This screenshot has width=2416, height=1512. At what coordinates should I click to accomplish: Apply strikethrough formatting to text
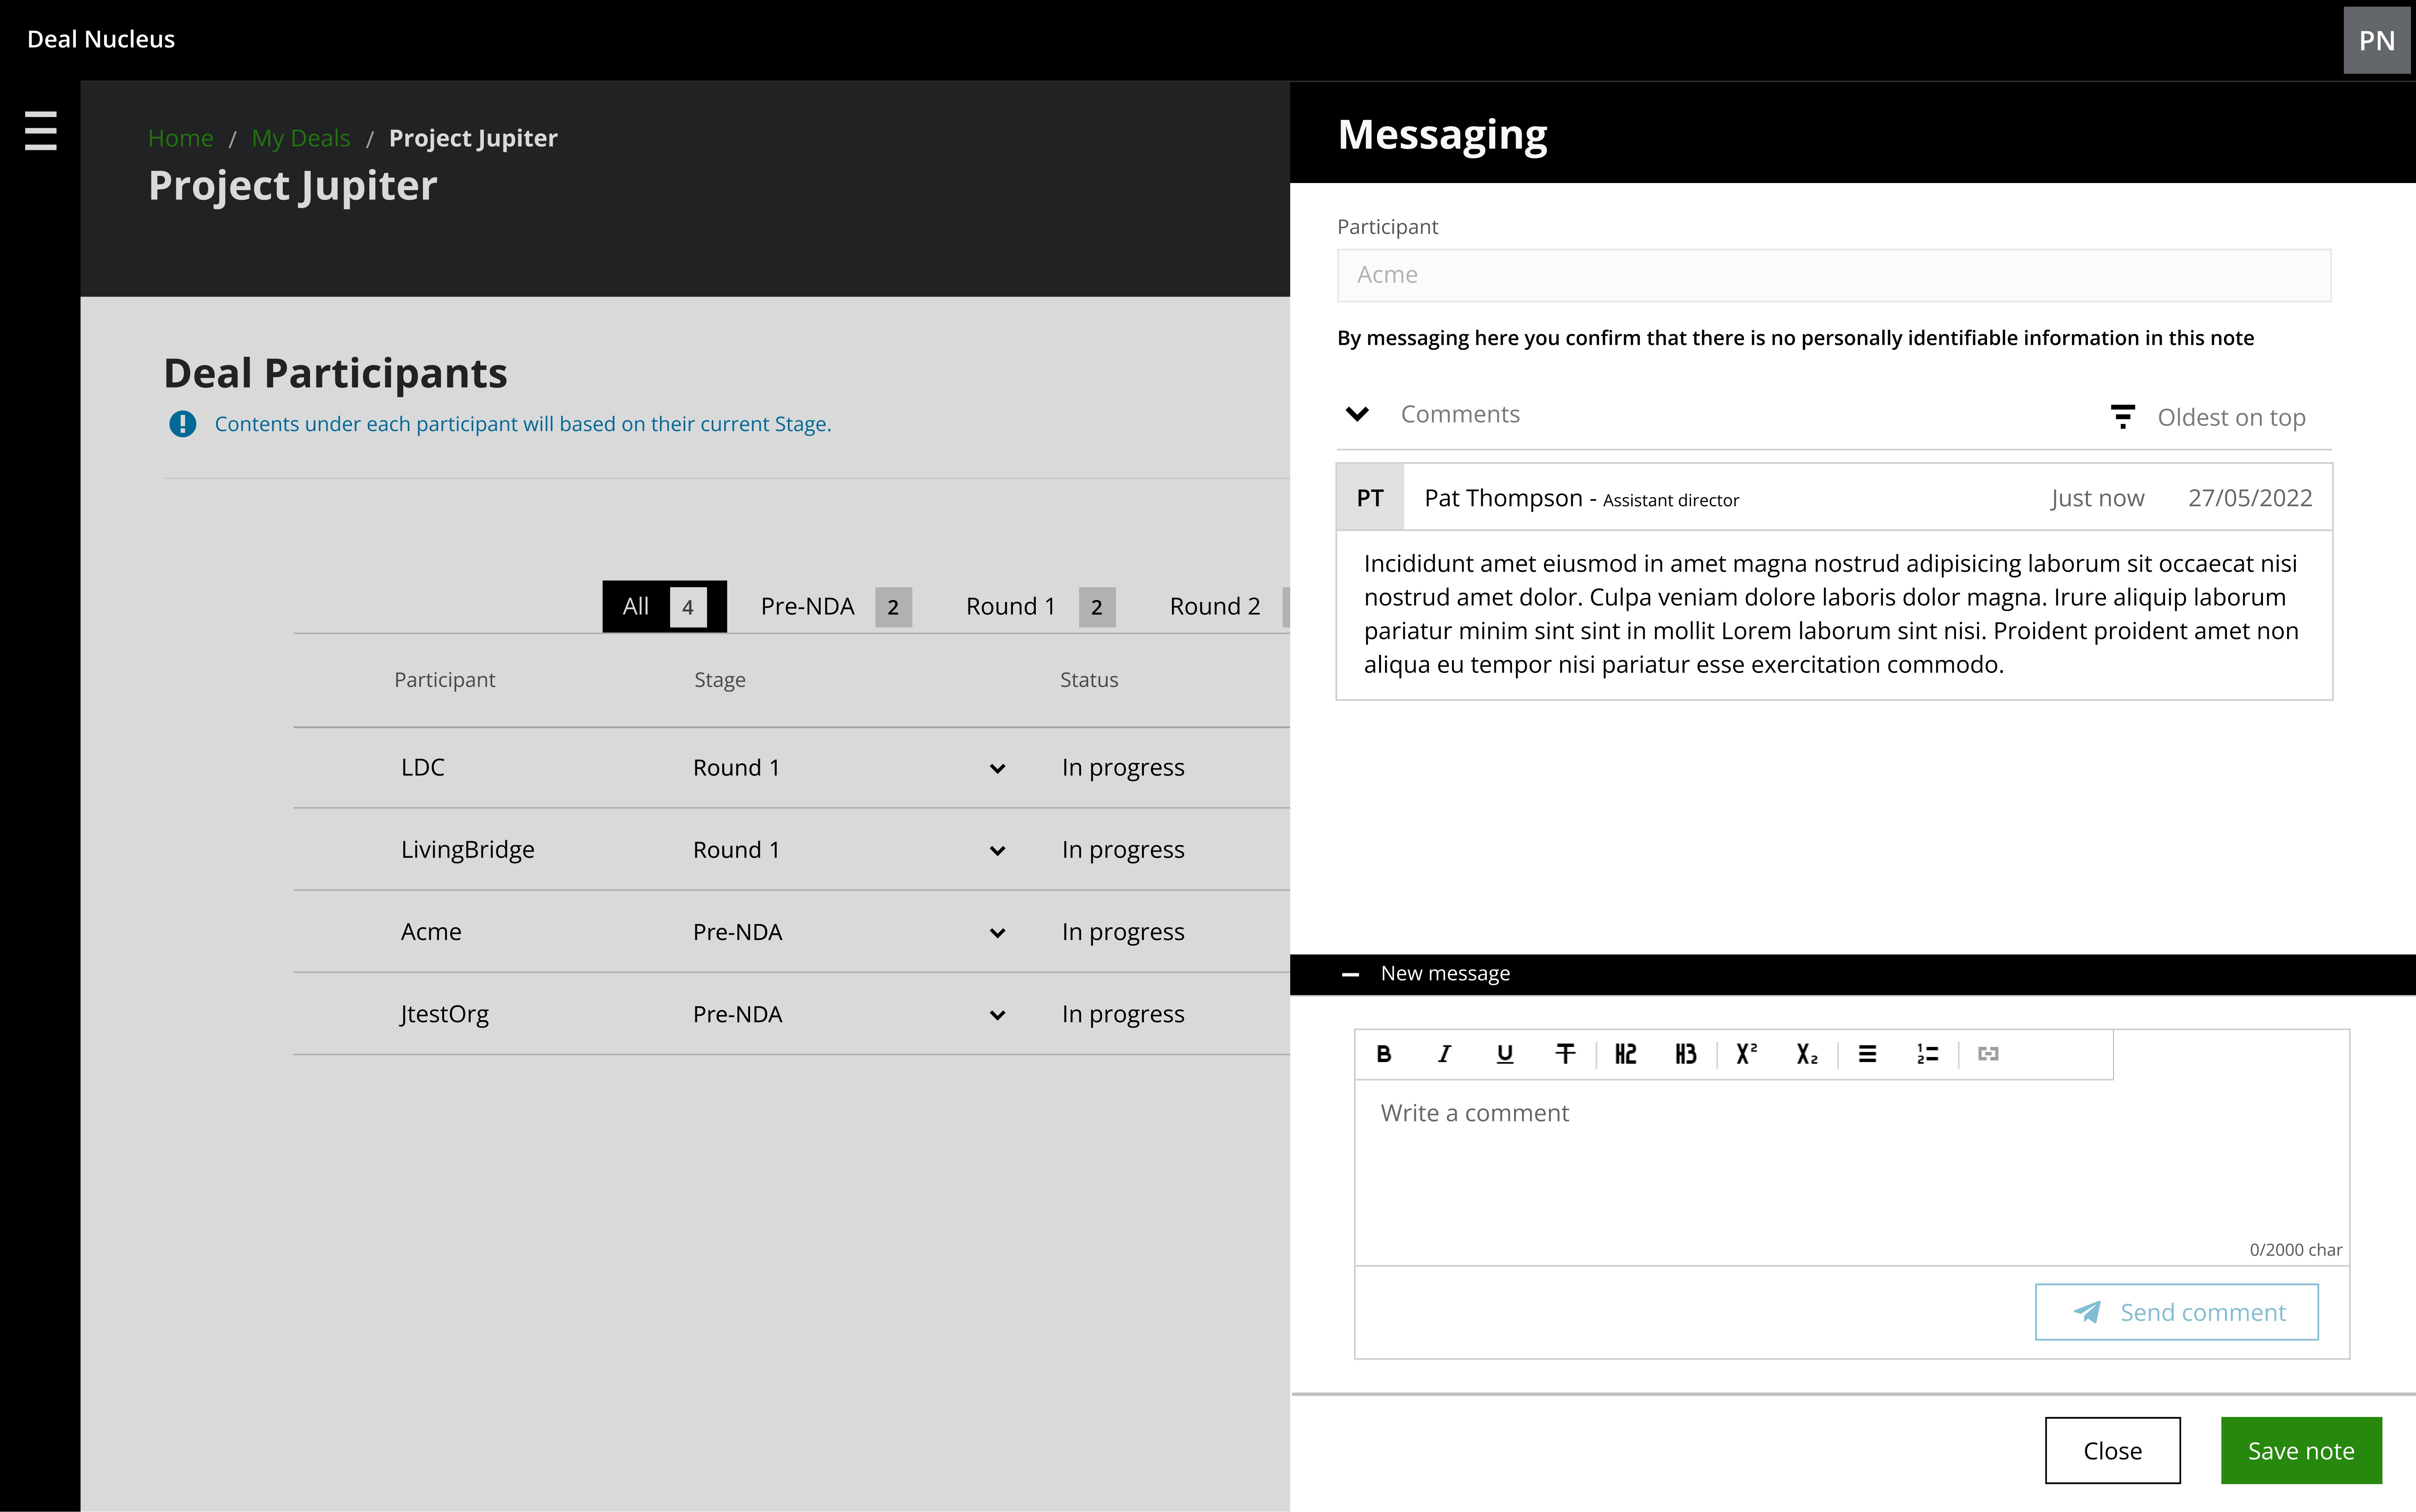coord(1565,1054)
